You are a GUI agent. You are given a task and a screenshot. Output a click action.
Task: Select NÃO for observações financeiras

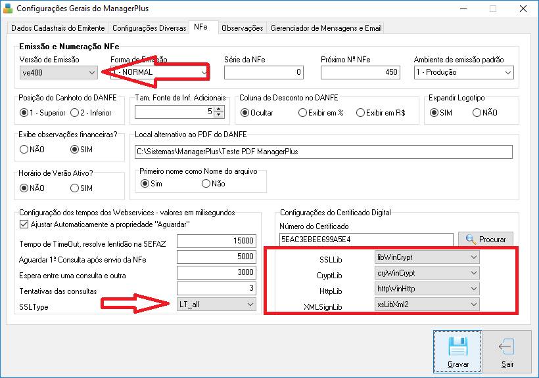tap(32, 150)
